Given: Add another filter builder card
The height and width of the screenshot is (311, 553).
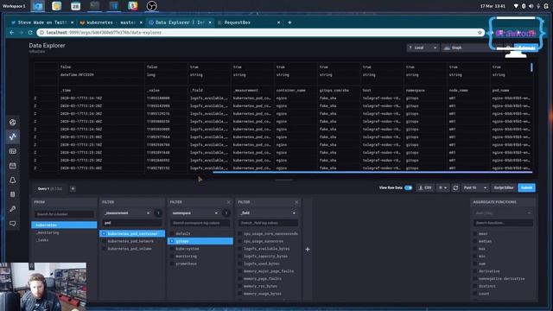Looking at the screenshot, I should coord(308,250).
